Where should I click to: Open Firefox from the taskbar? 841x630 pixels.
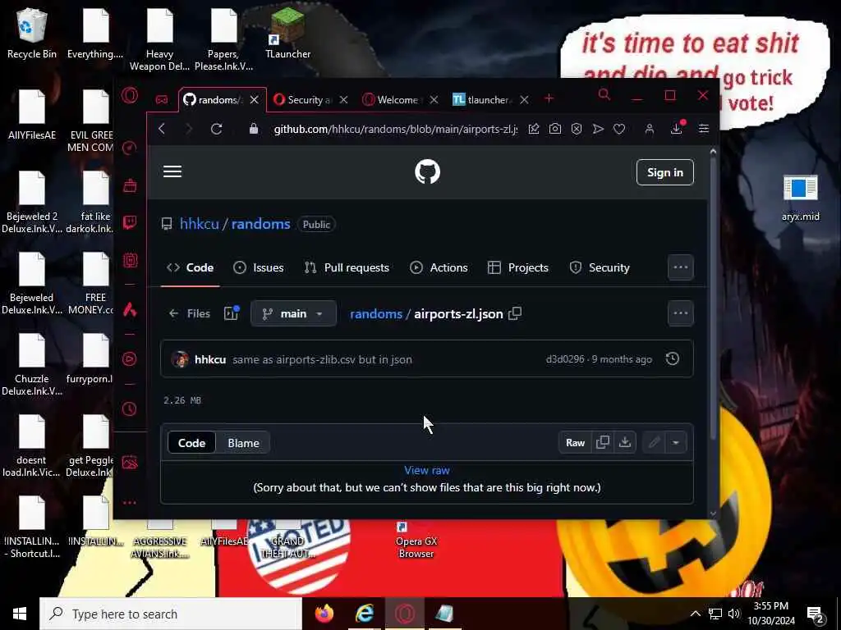(324, 614)
